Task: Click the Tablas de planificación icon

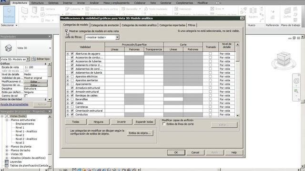Action: point(7,166)
